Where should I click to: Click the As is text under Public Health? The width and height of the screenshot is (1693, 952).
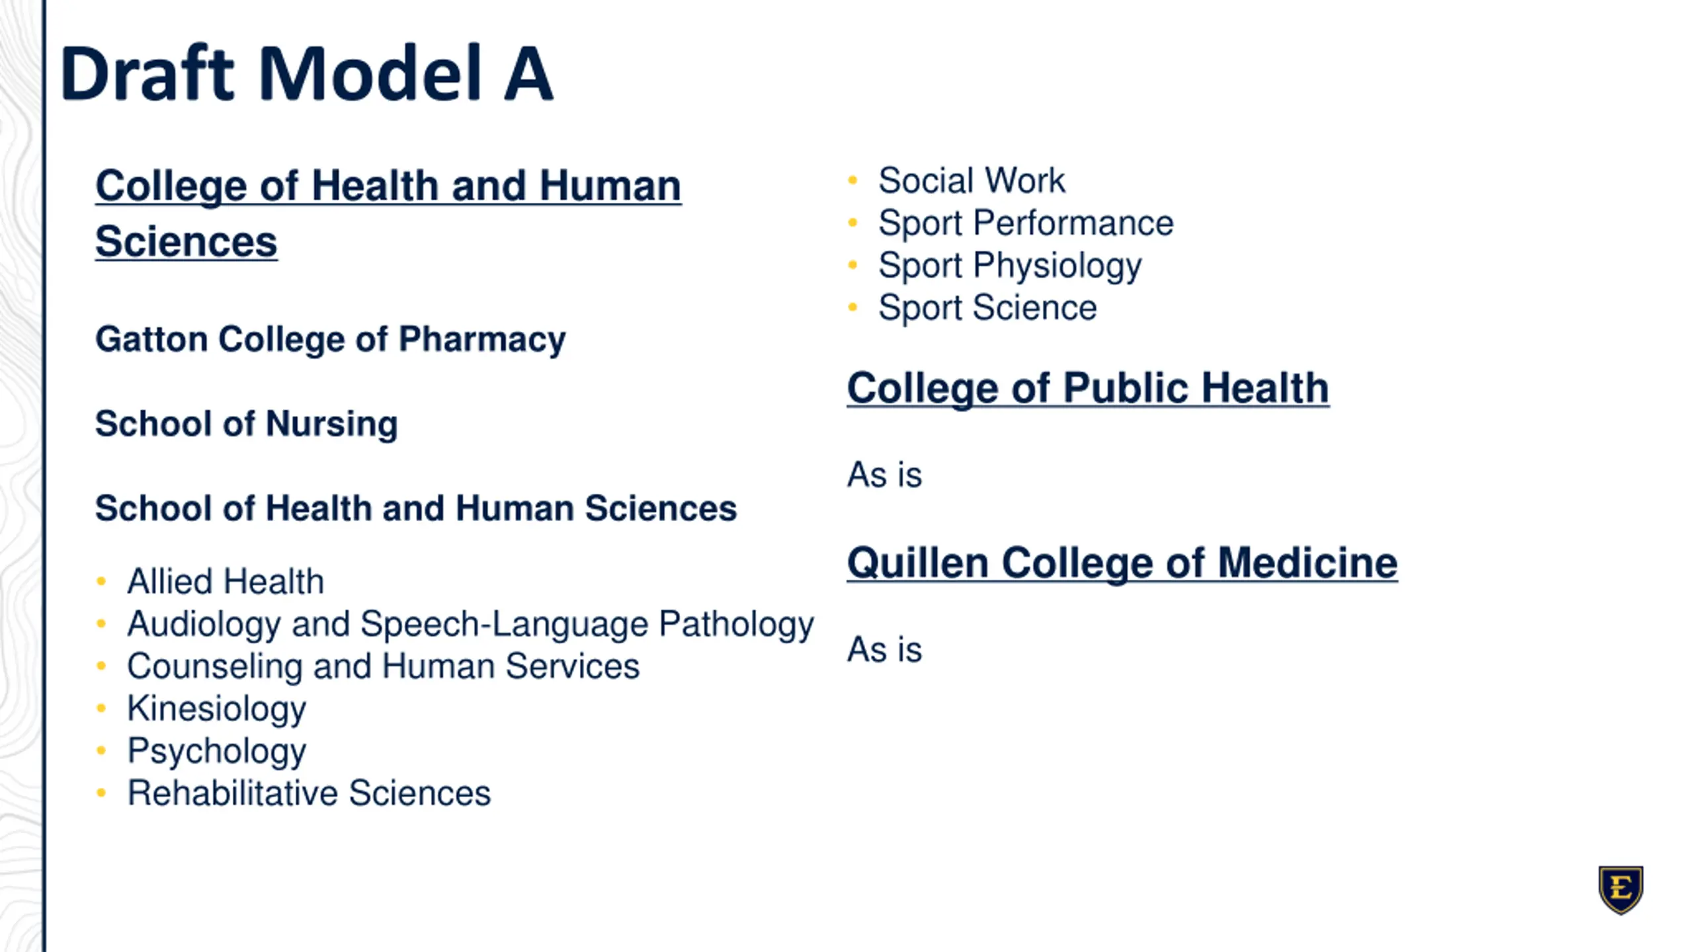[884, 475]
